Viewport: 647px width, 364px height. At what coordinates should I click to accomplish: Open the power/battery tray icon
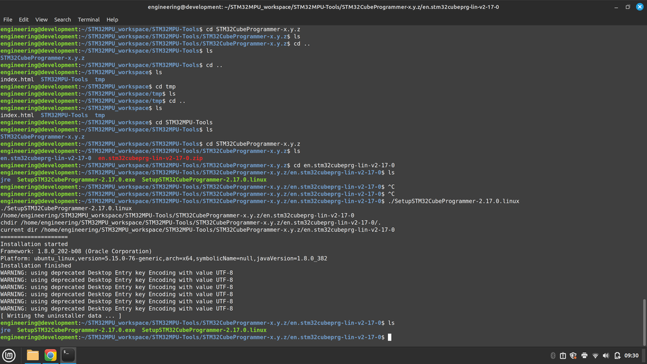(x=617, y=356)
